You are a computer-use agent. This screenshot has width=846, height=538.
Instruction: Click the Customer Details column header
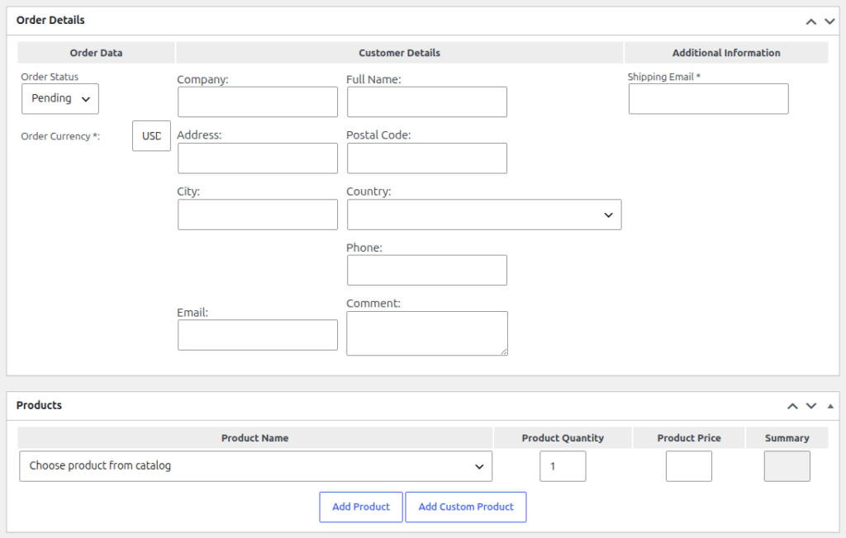pos(399,53)
